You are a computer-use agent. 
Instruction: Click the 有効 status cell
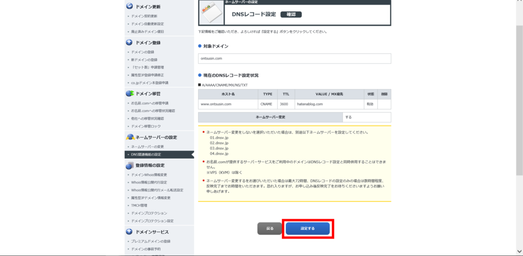[371, 104]
